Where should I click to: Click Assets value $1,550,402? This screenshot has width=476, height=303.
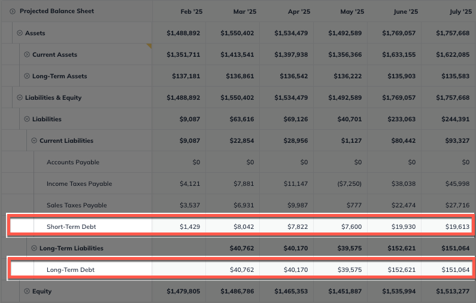[x=237, y=33]
